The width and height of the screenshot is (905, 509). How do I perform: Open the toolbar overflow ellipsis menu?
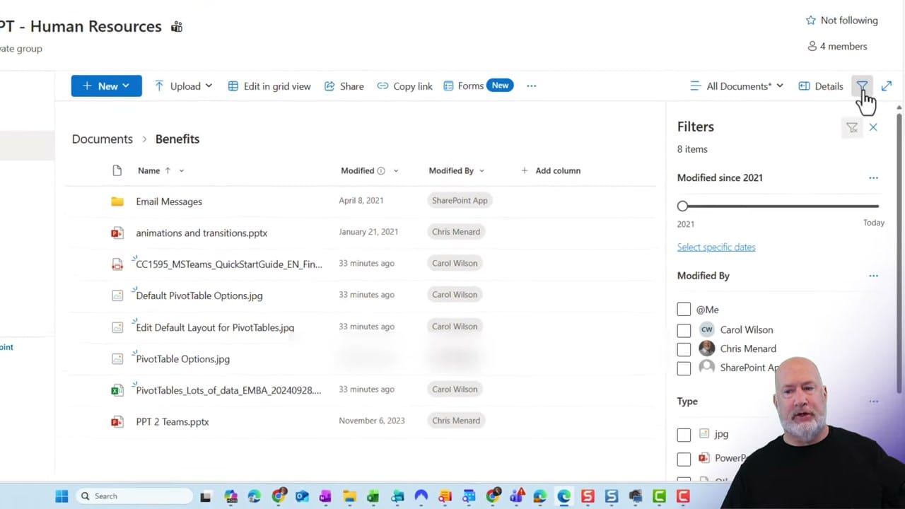[531, 86]
